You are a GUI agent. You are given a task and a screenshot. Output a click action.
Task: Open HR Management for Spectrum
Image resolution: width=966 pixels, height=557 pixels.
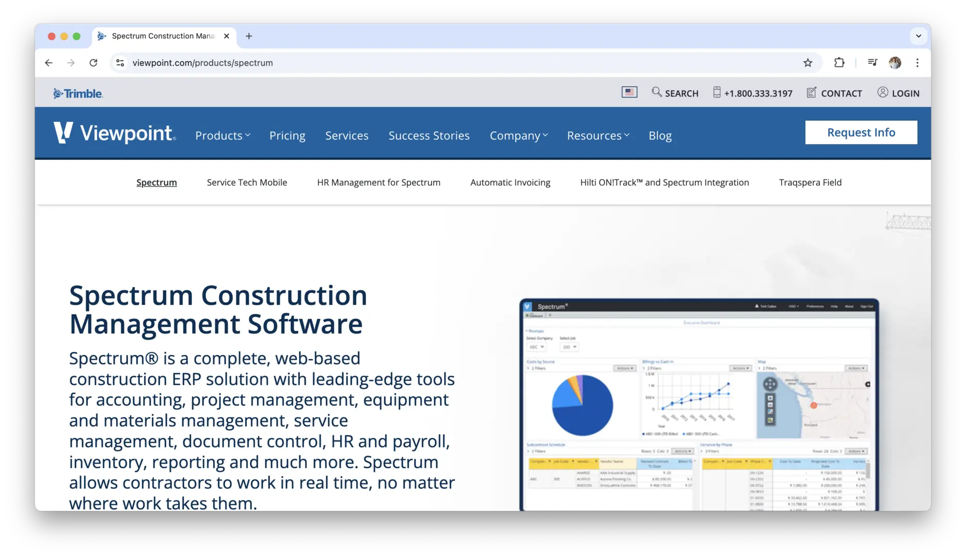pos(378,183)
